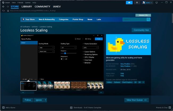Screen dimensions: 173x111
Task: Click the All Software breadcrumb
Action: pos(25,27)
